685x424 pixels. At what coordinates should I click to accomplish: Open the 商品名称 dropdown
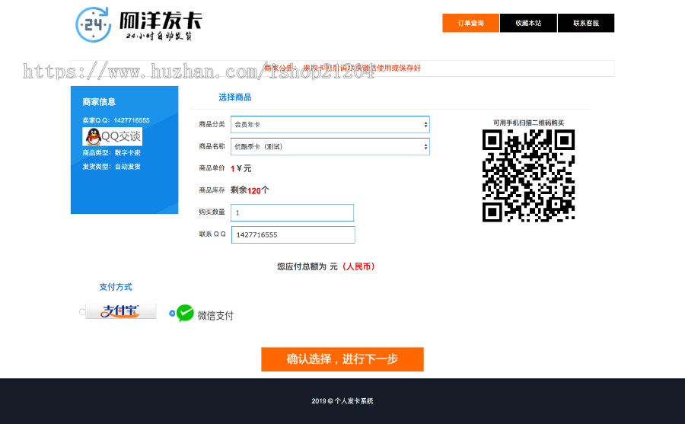tap(330, 146)
